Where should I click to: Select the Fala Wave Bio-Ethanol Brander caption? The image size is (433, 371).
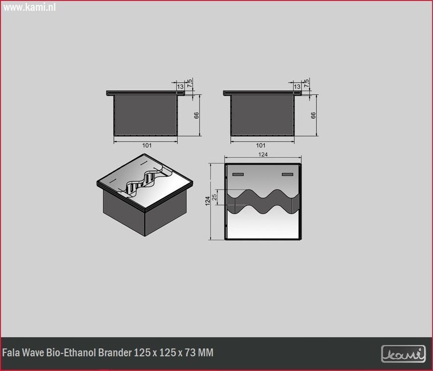point(108,353)
